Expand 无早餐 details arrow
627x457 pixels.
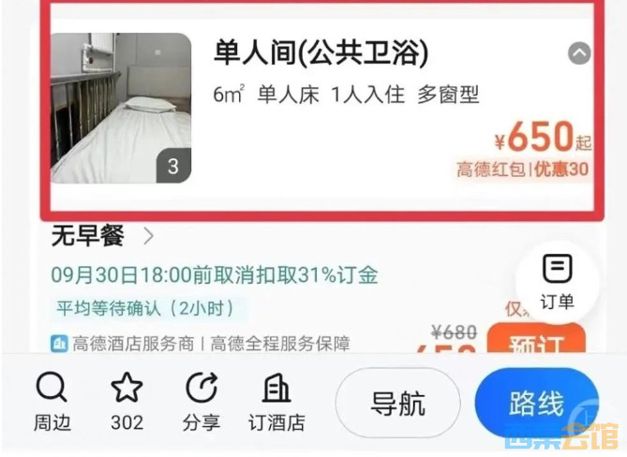point(149,236)
